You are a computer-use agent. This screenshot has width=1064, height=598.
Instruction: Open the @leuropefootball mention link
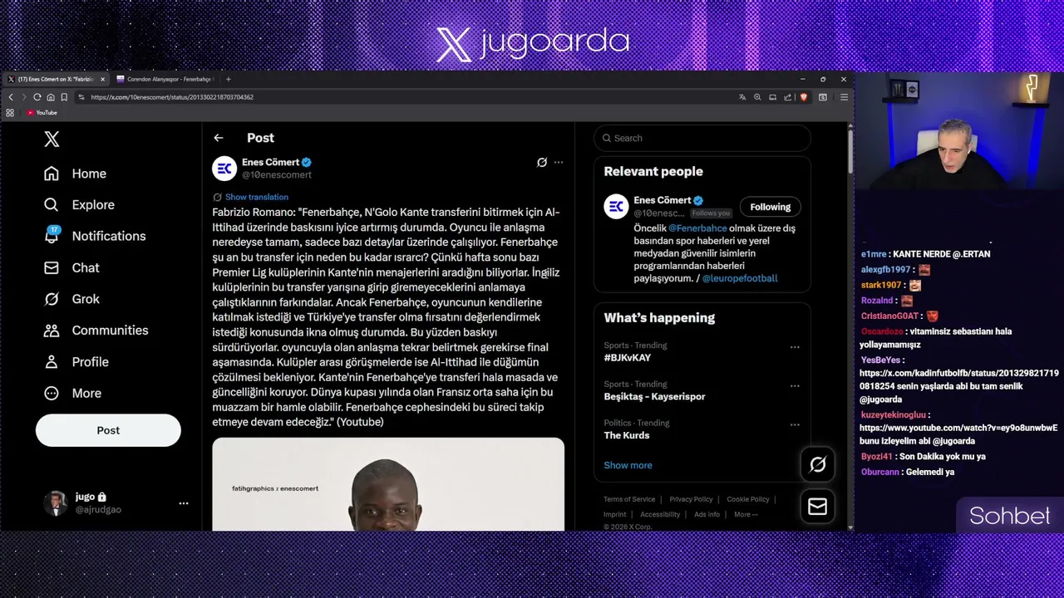740,278
